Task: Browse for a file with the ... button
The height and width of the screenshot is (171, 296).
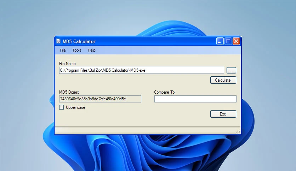Action: point(231,70)
